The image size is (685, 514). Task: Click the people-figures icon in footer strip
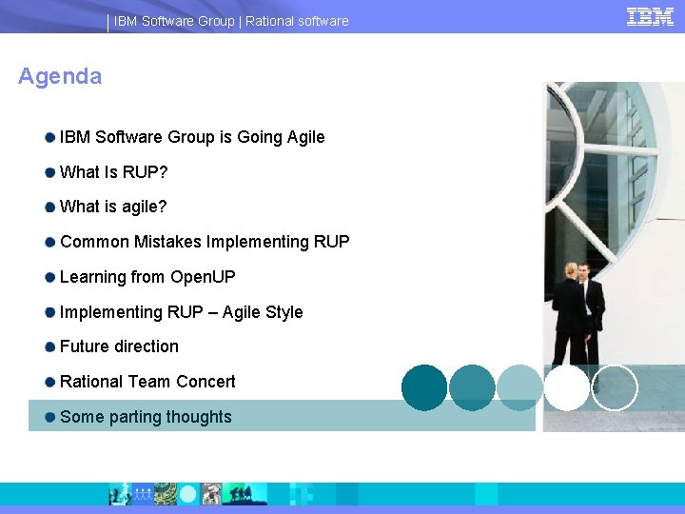point(143,494)
